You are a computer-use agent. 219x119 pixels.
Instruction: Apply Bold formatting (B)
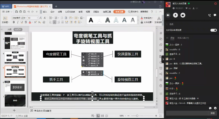coord(14,22)
